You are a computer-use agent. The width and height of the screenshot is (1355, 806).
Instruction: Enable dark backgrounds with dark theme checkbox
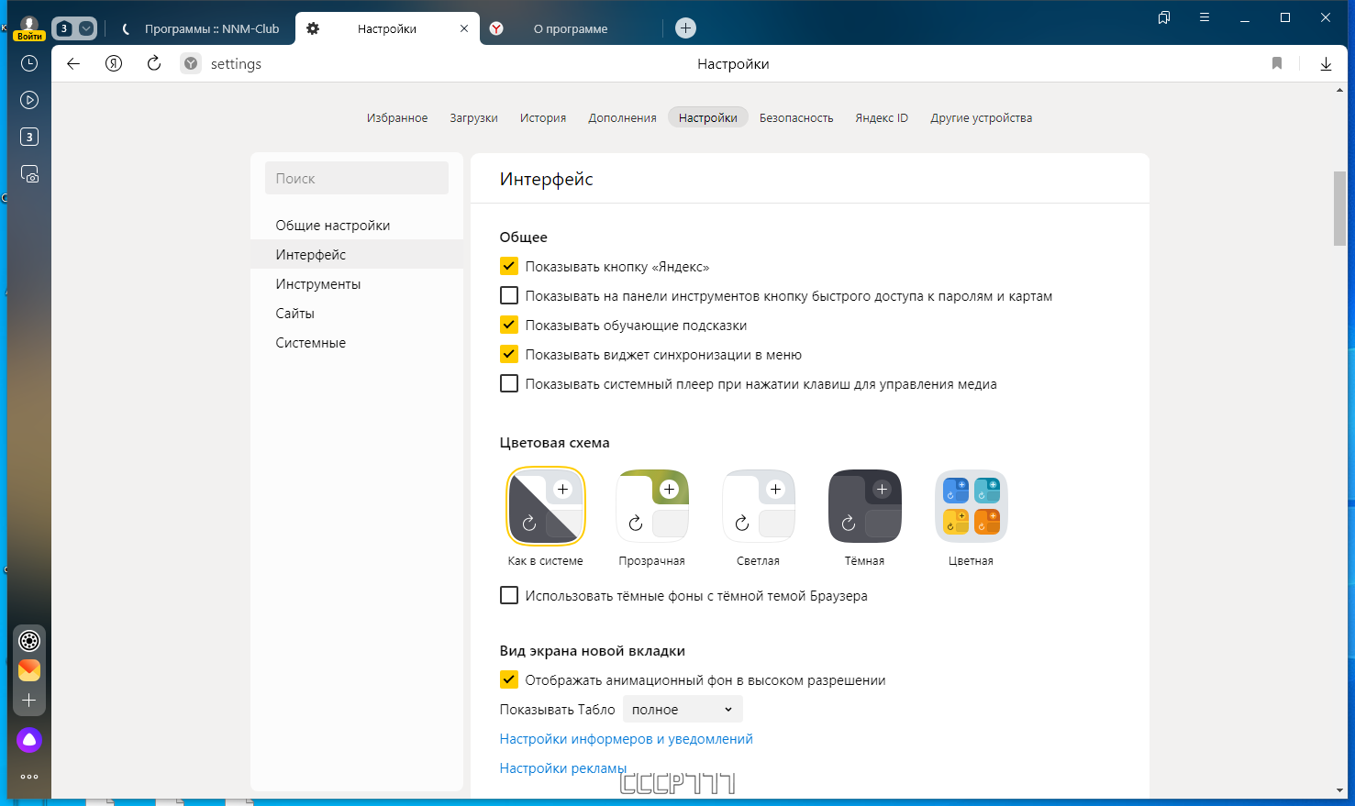pyautogui.click(x=509, y=596)
